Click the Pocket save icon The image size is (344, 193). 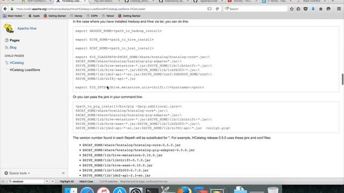pos(305,9)
